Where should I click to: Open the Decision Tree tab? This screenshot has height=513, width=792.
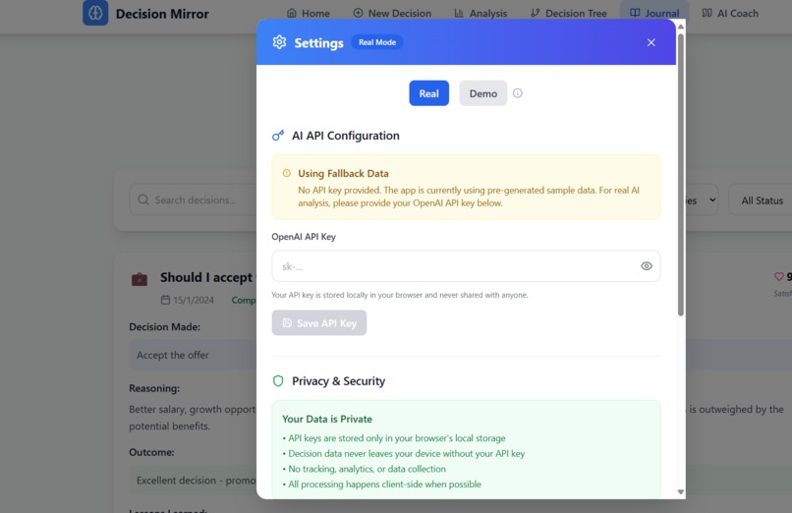coord(569,13)
